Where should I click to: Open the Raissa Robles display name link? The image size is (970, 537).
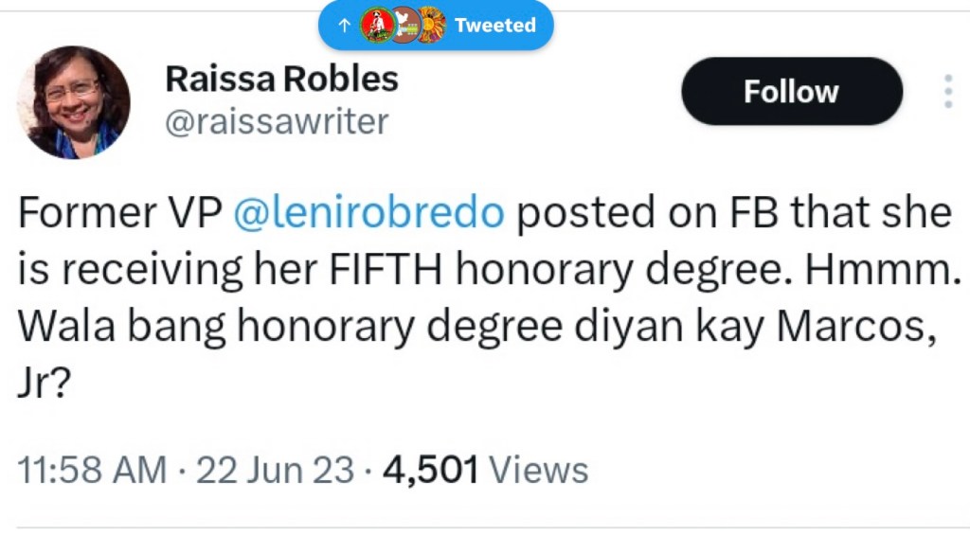pyautogui.click(x=281, y=80)
